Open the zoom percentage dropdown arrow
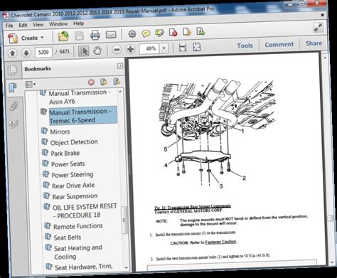337x278 pixels. pos(164,48)
